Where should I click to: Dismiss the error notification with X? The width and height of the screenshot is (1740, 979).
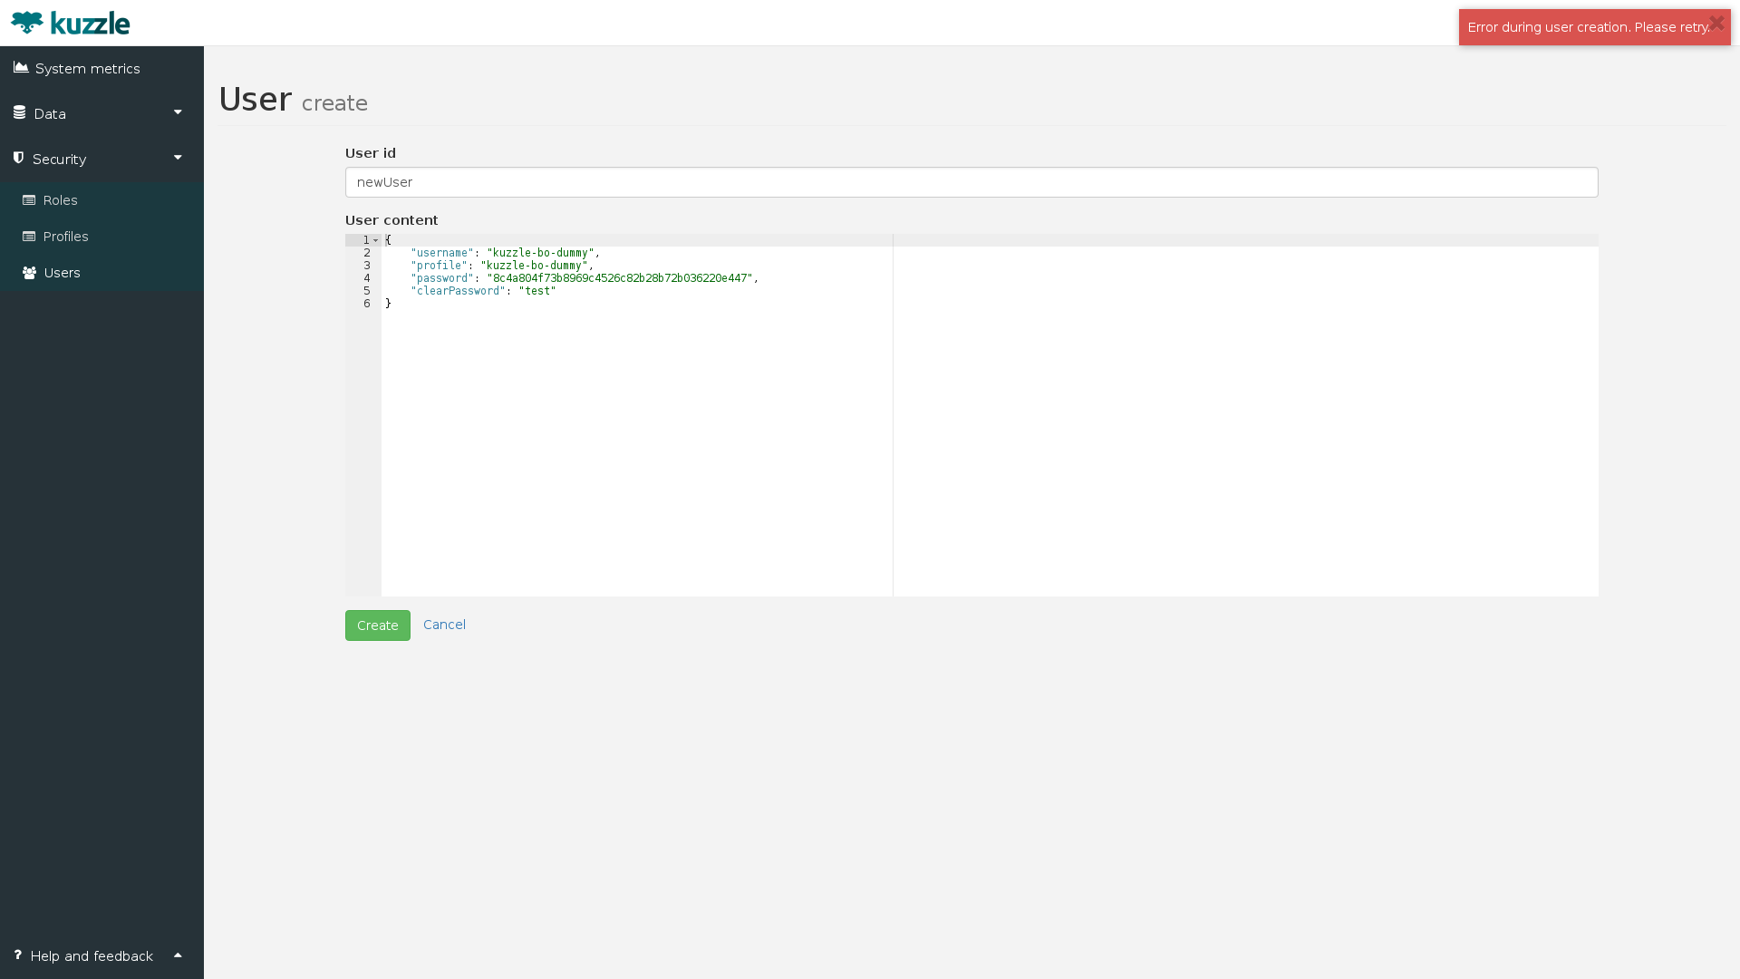pyautogui.click(x=1716, y=23)
